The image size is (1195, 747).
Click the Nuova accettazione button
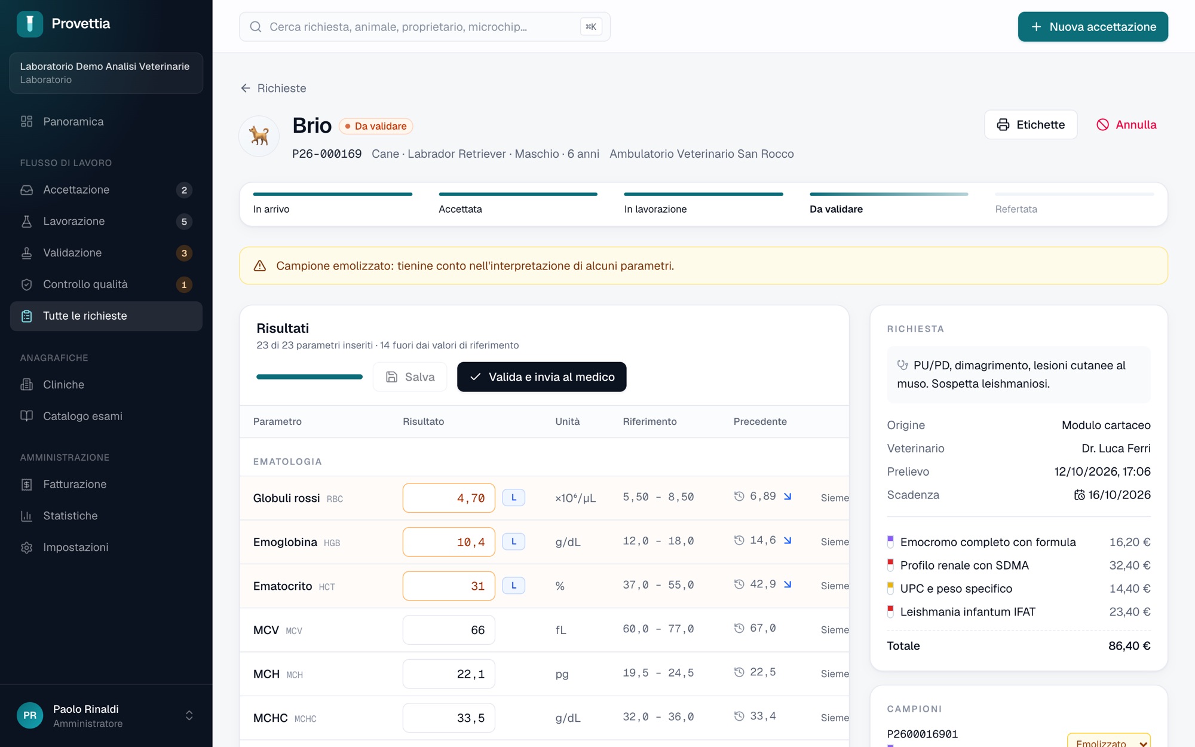point(1093,27)
